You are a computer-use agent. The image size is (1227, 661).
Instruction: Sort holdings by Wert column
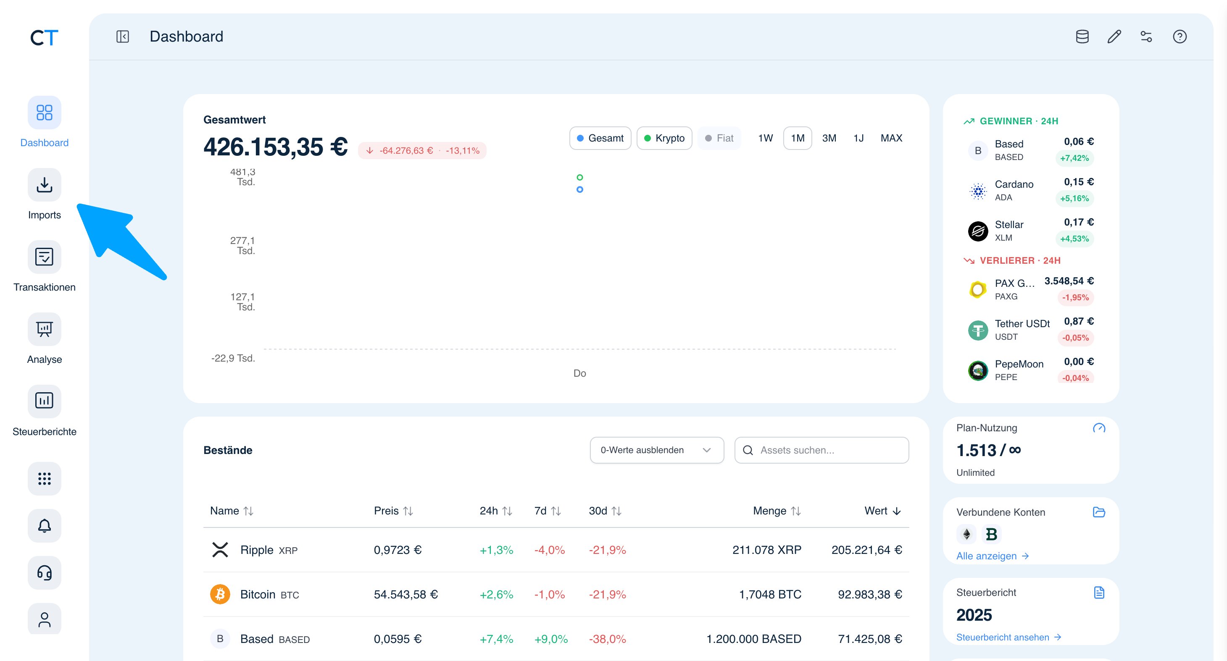(882, 511)
